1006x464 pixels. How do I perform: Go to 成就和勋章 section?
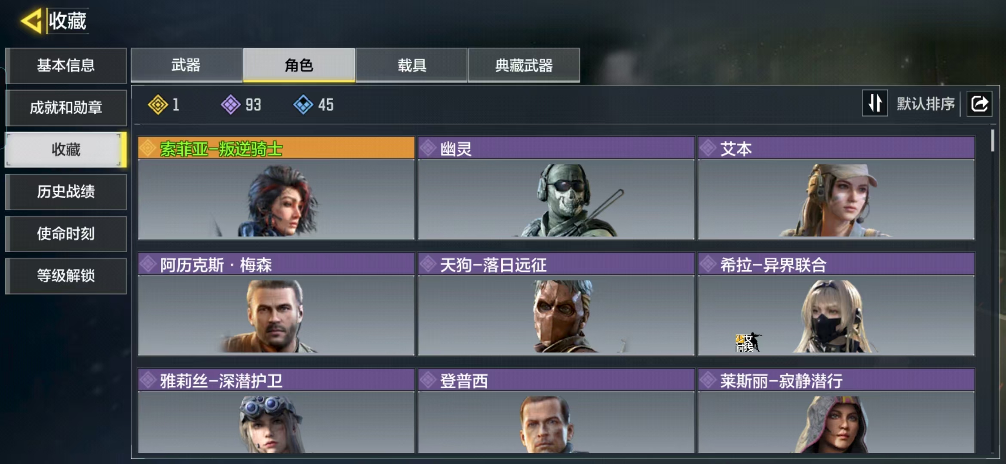coord(66,107)
